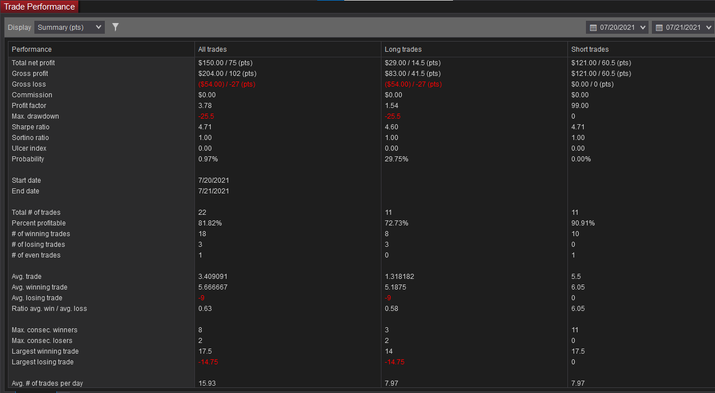The height and width of the screenshot is (393, 715).
Task: Select the # of winning trades label
Action: pyautogui.click(x=41, y=234)
